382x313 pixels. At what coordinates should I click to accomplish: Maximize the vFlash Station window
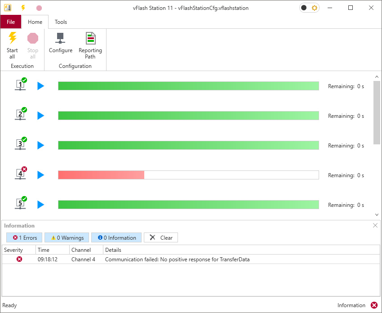tap(351, 8)
